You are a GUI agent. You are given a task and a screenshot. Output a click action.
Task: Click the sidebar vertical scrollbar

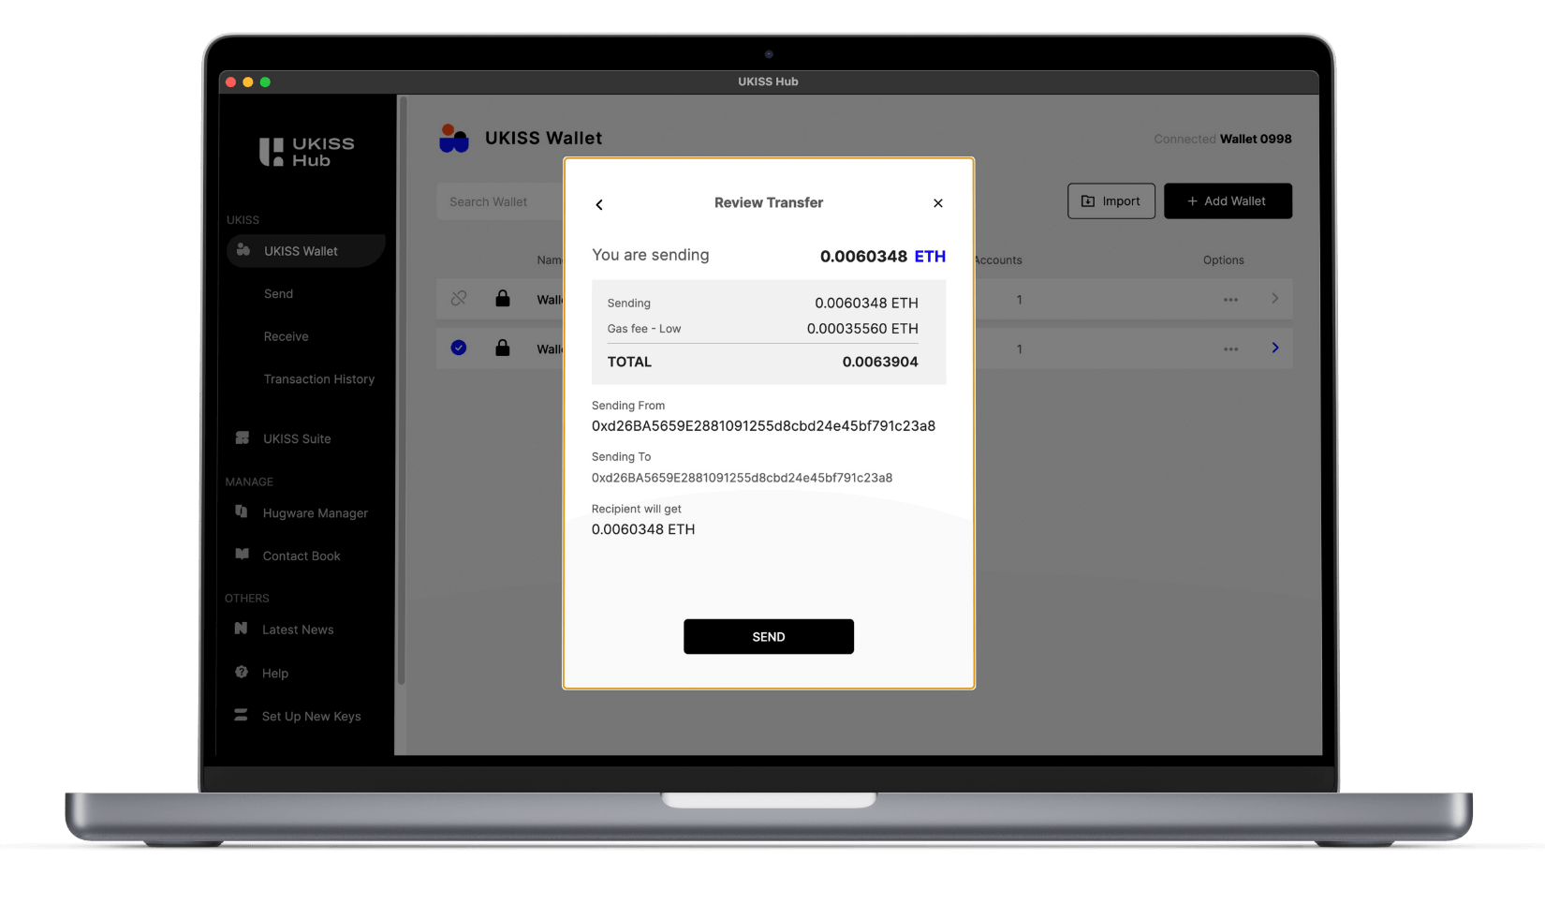point(402,389)
